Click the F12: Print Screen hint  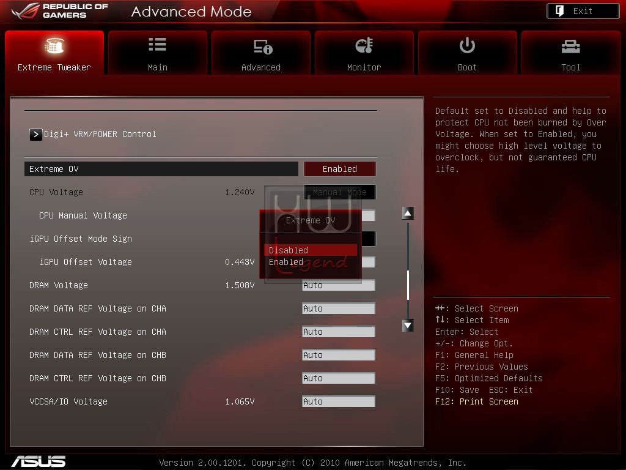click(477, 401)
